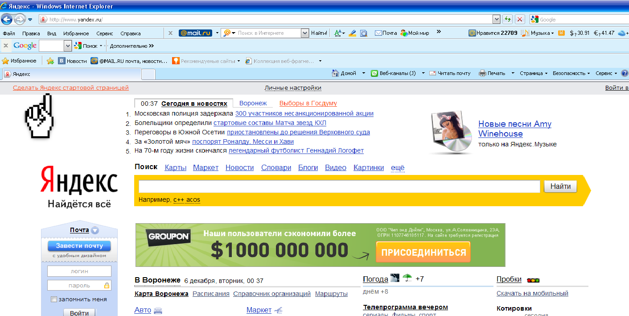Click the Избранное star button
The height and width of the screenshot is (316, 629).
tap(19, 61)
